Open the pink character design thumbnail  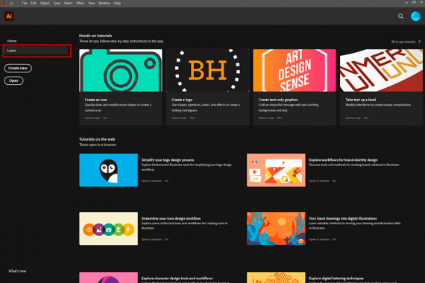(108, 278)
